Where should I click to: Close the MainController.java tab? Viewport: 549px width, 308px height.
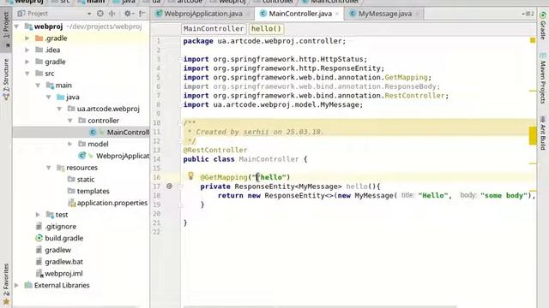pos(337,14)
